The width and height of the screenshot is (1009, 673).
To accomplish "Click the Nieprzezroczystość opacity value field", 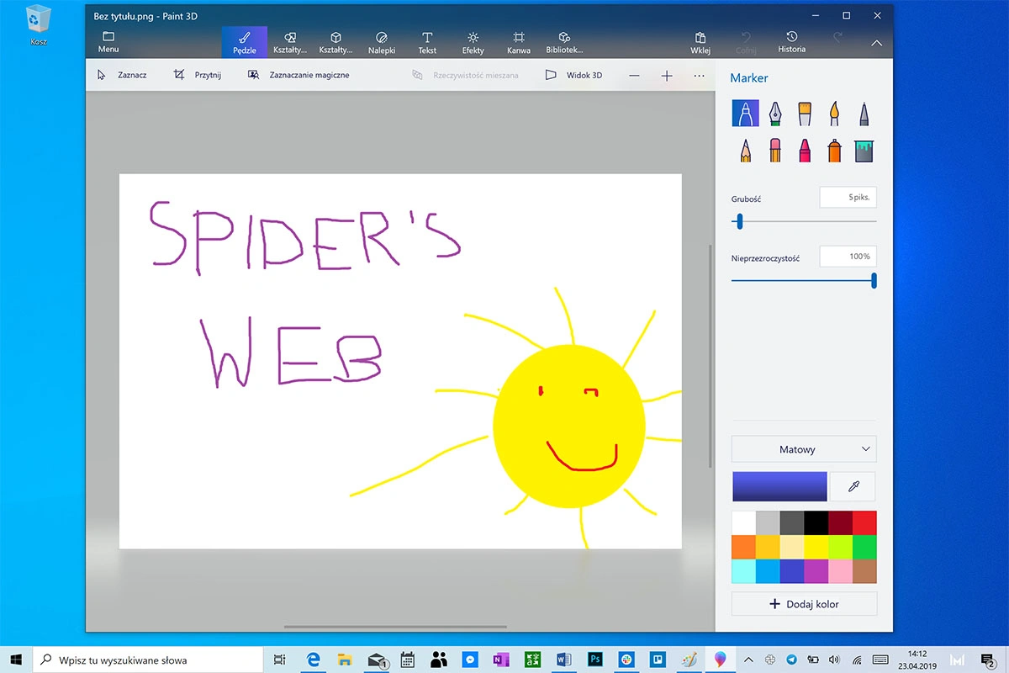I will tap(848, 257).
